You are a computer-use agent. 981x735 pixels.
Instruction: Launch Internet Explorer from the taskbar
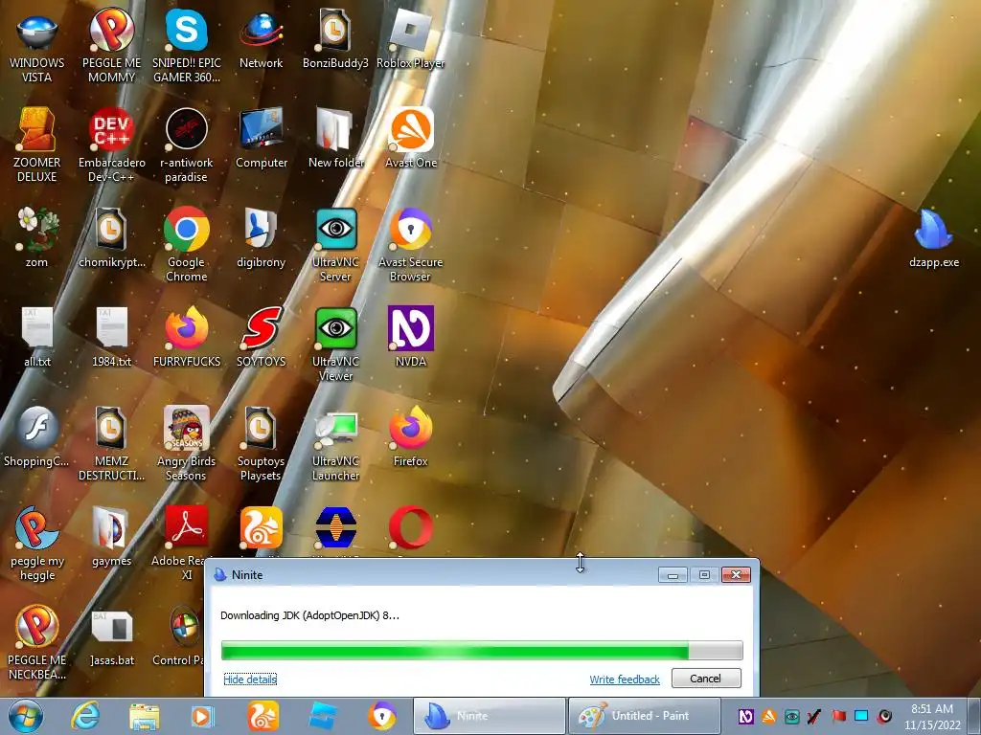(x=85, y=716)
